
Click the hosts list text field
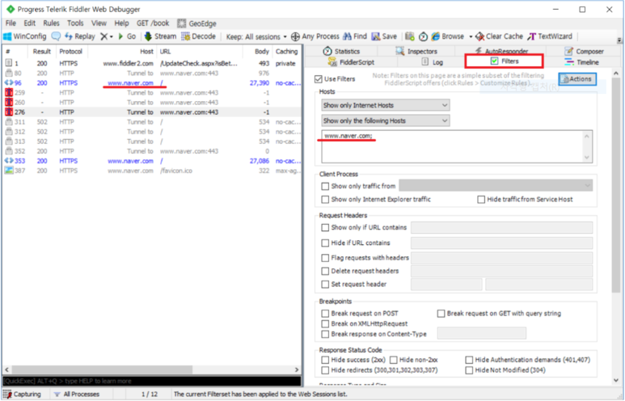[x=457, y=146]
